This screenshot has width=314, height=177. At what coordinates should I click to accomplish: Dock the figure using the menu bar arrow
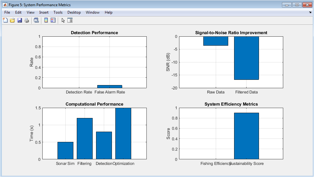pos(310,12)
